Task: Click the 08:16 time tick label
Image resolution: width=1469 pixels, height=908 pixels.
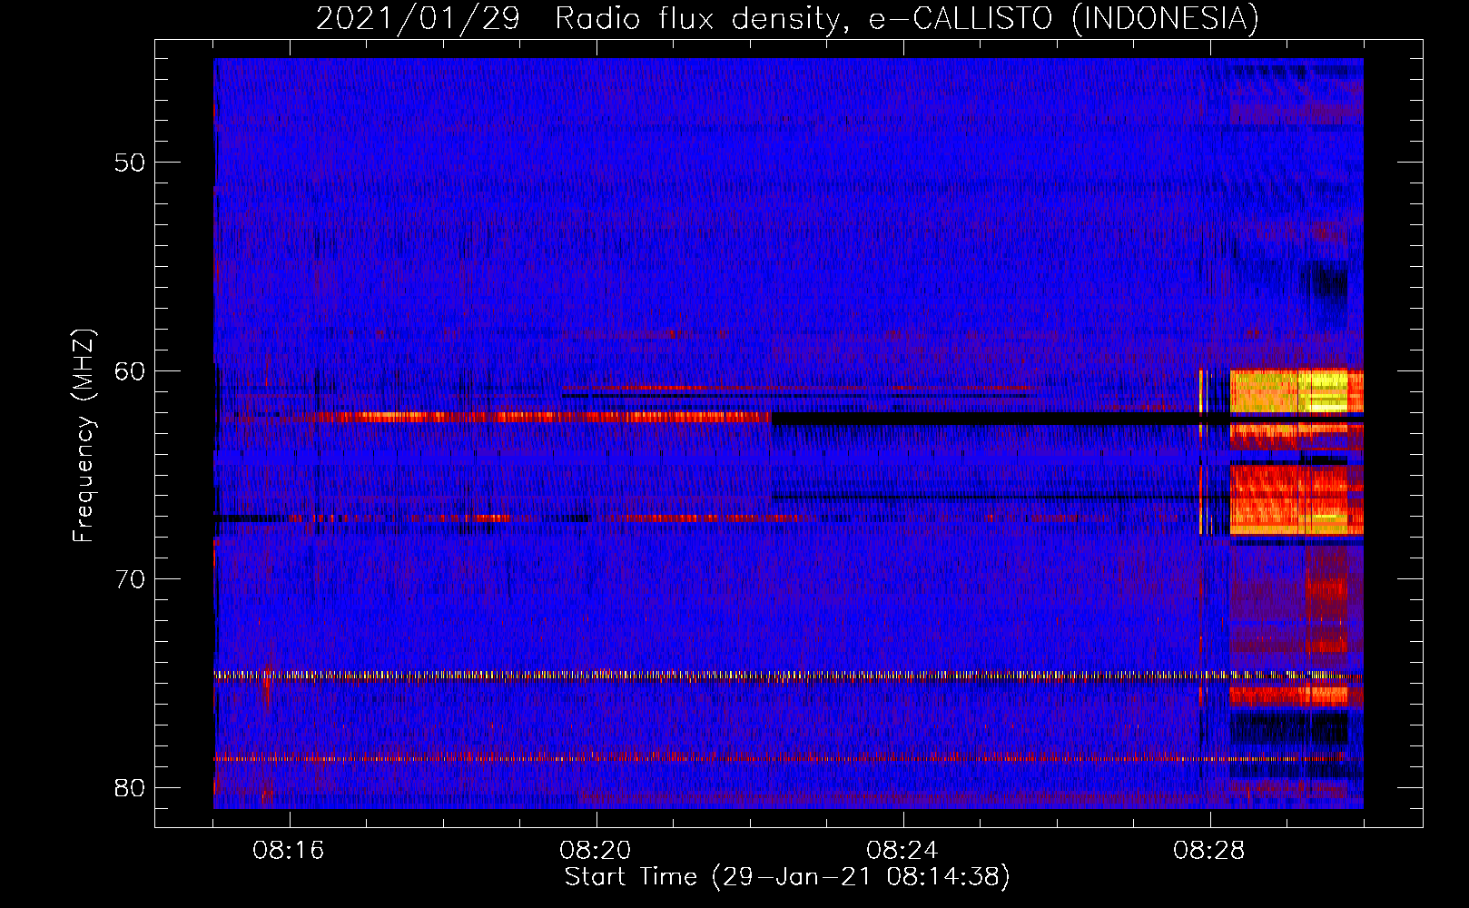Action: point(290,851)
